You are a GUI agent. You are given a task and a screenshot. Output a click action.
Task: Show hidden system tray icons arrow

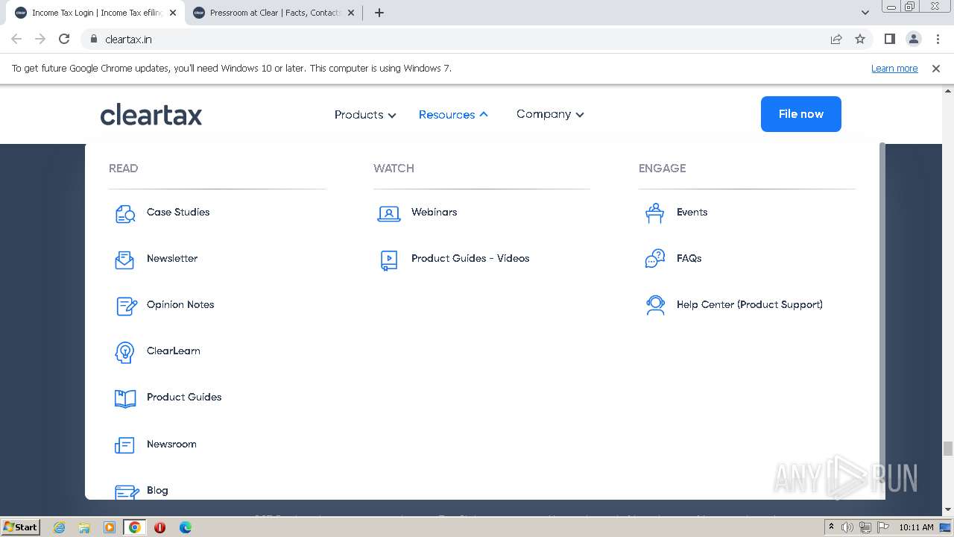(831, 527)
